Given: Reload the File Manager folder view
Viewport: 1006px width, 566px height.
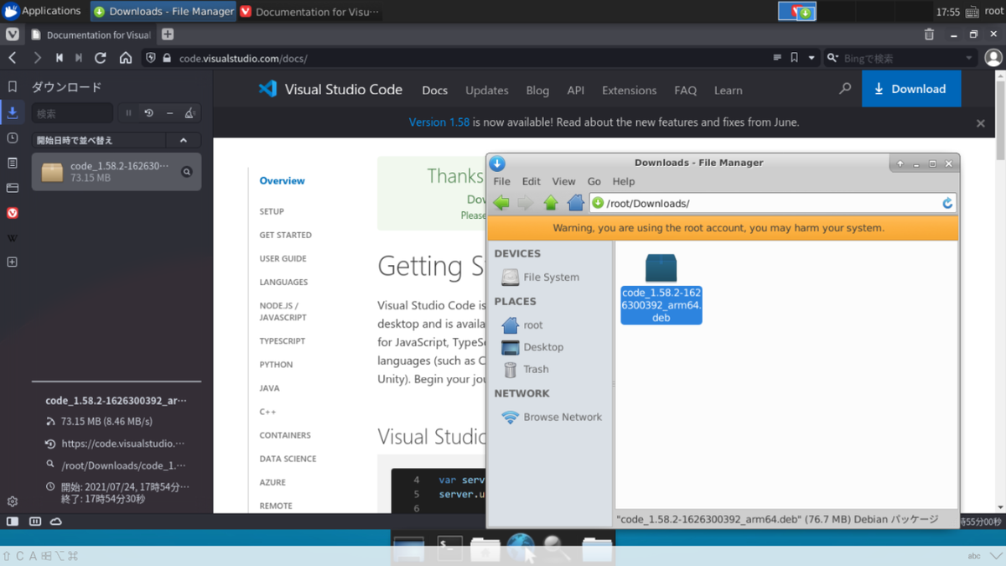Looking at the screenshot, I should tap(947, 203).
